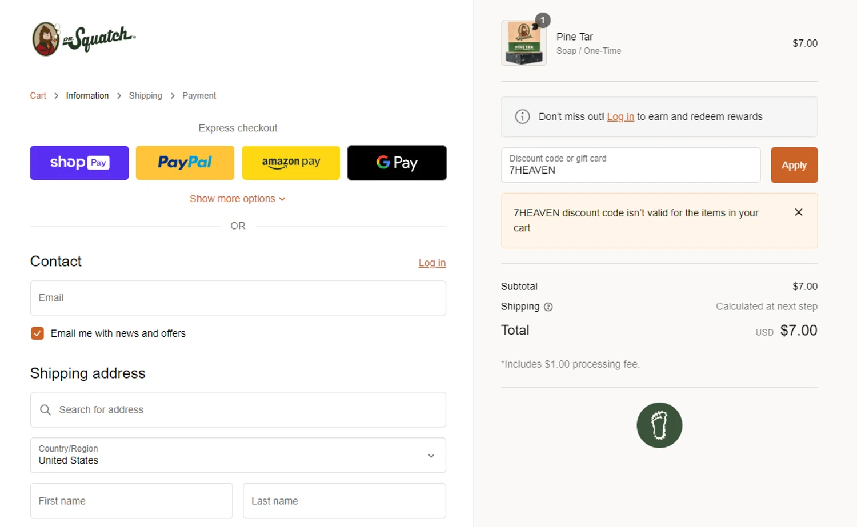This screenshot has height=527, width=857.
Task: Open the Pine Tar soap thumbnail
Action: (524, 43)
